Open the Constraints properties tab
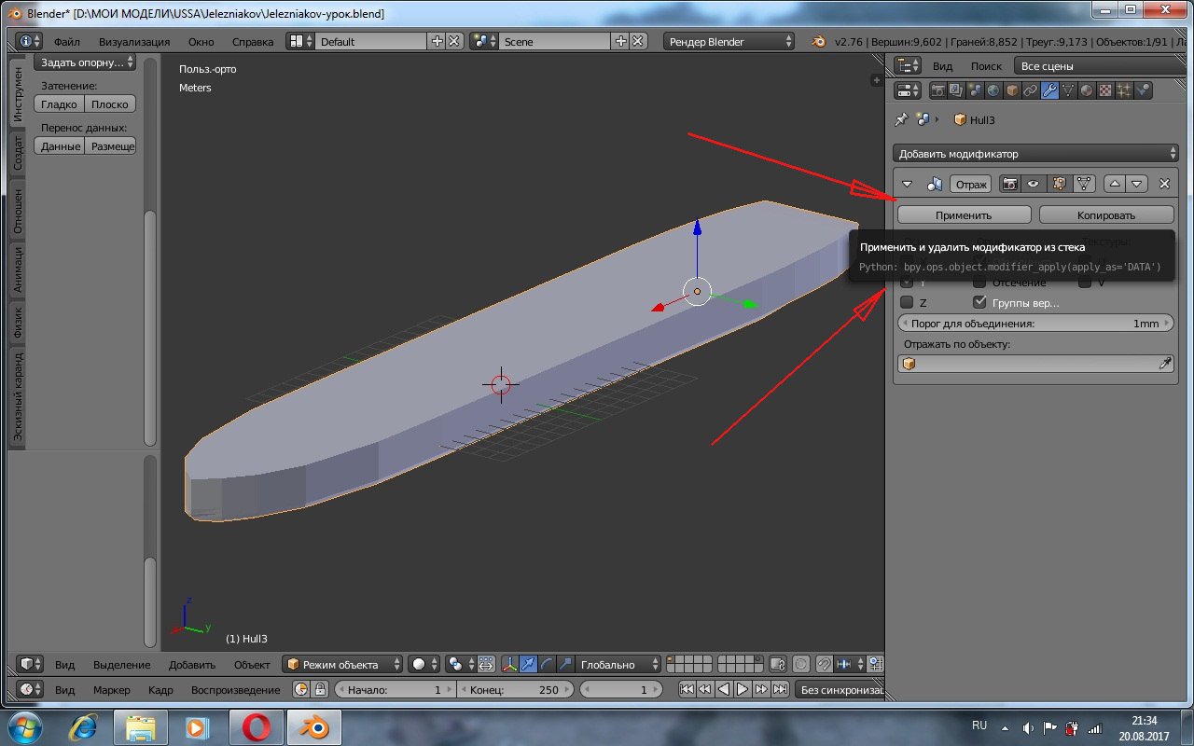This screenshot has width=1194, height=746. pyautogui.click(x=1031, y=90)
